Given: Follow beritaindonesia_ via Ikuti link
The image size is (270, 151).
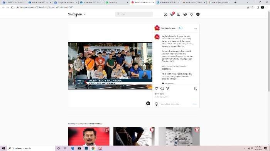Looking at the screenshot, I should pyautogui.click(x=181, y=28).
